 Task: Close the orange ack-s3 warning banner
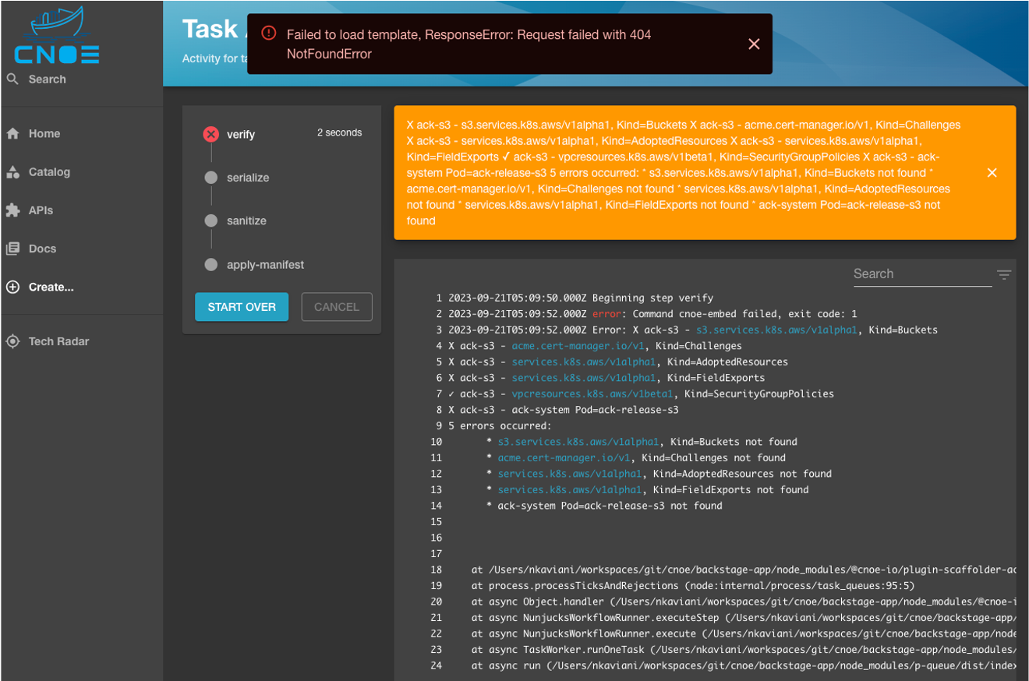[x=992, y=173]
